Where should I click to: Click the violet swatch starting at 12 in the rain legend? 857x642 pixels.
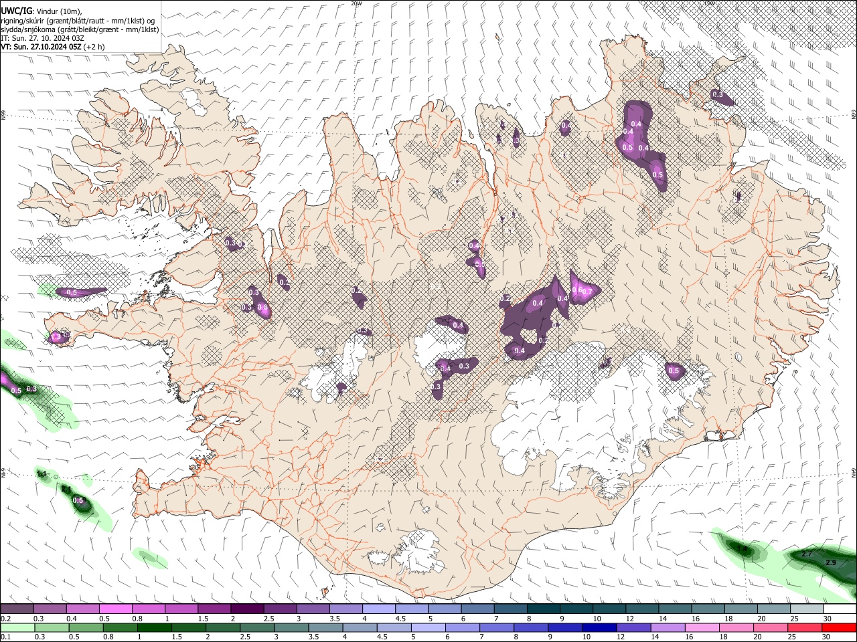point(634,627)
